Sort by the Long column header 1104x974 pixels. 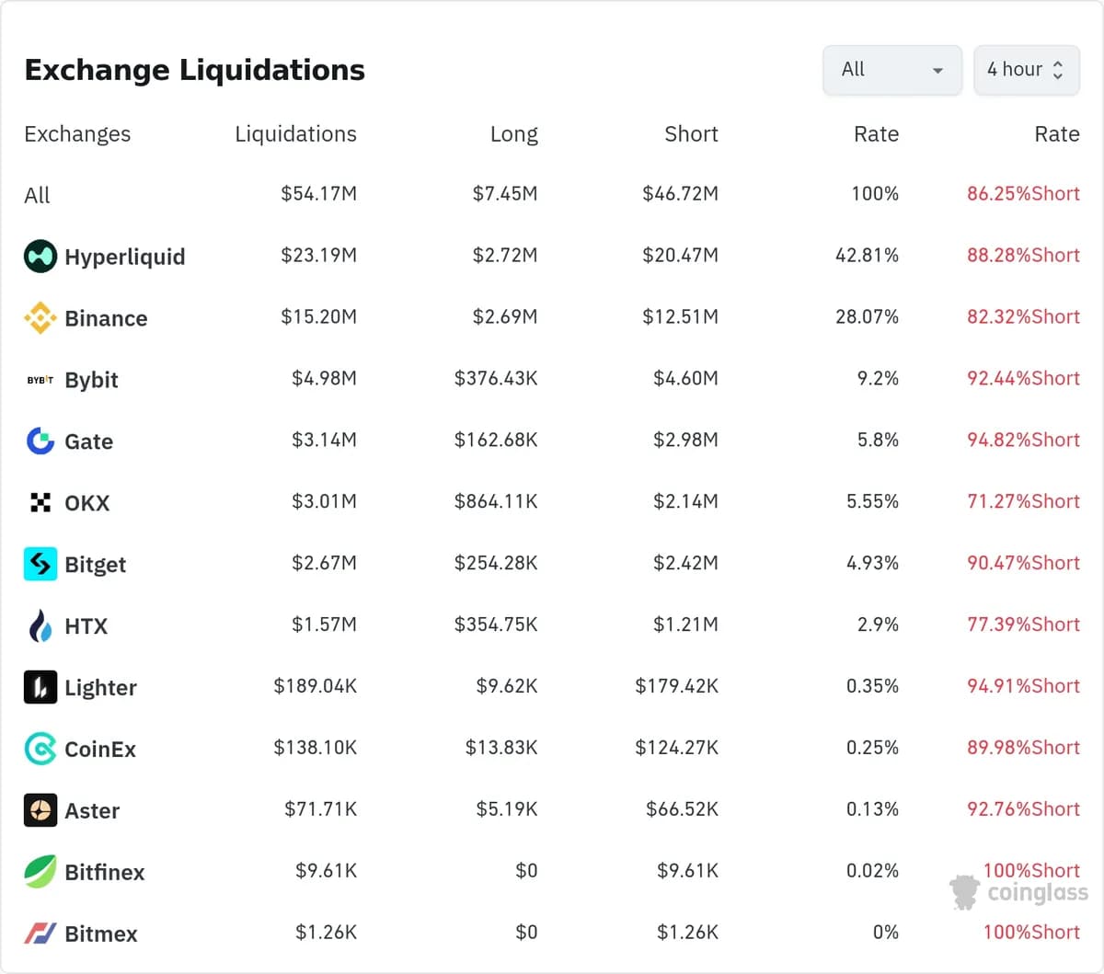[513, 133]
